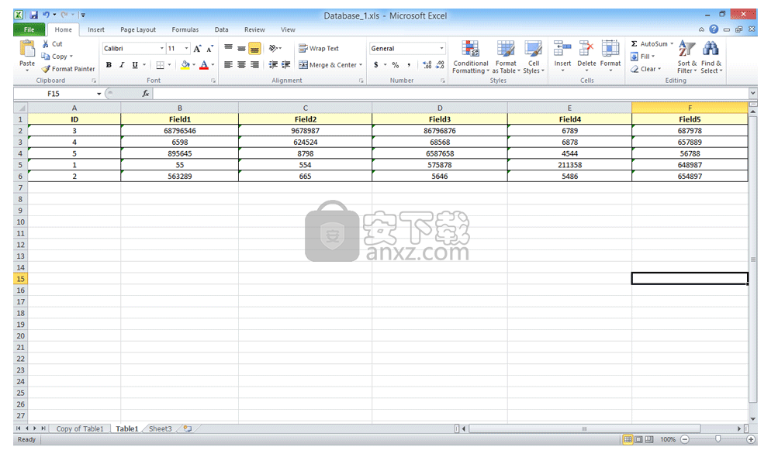778x464 pixels.
Task: Switch to the Formulas tab
Action: [x=185, y=29]
